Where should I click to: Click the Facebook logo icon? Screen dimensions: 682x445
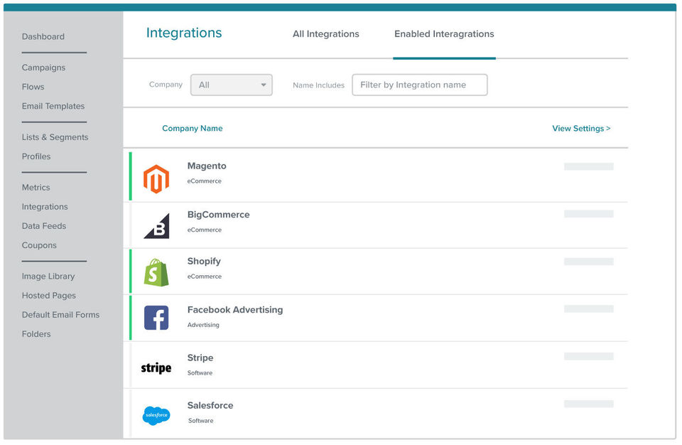pos(156,318)
